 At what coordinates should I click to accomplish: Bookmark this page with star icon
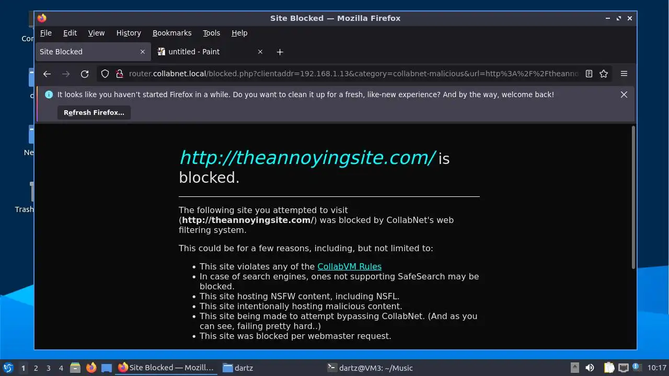pos(604,74)
